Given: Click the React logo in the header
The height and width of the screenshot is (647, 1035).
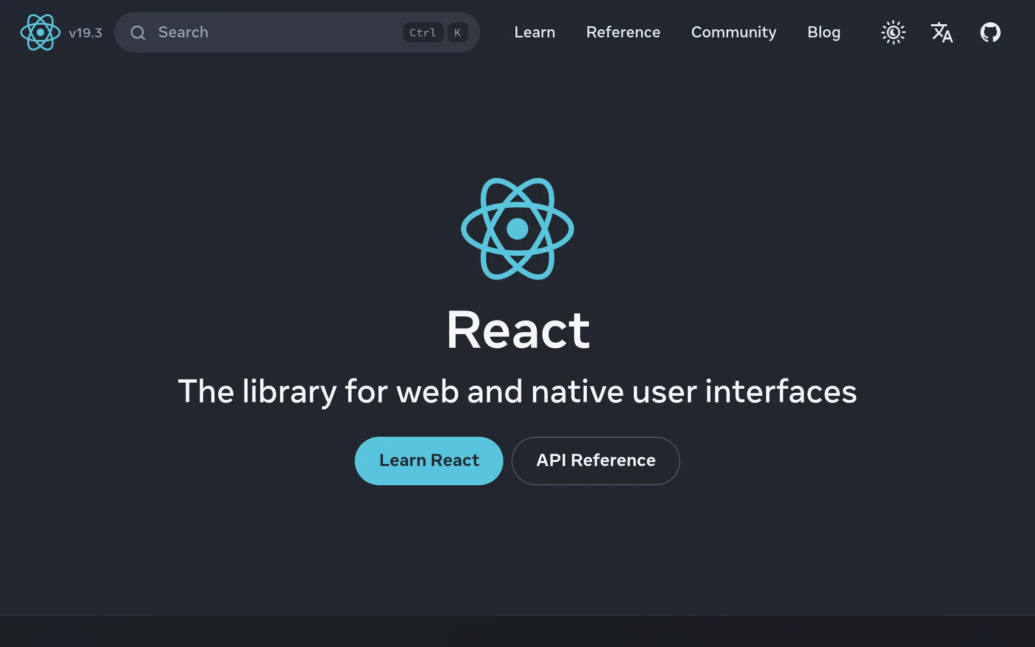Looking at the screenshot, I should (40, 32).
